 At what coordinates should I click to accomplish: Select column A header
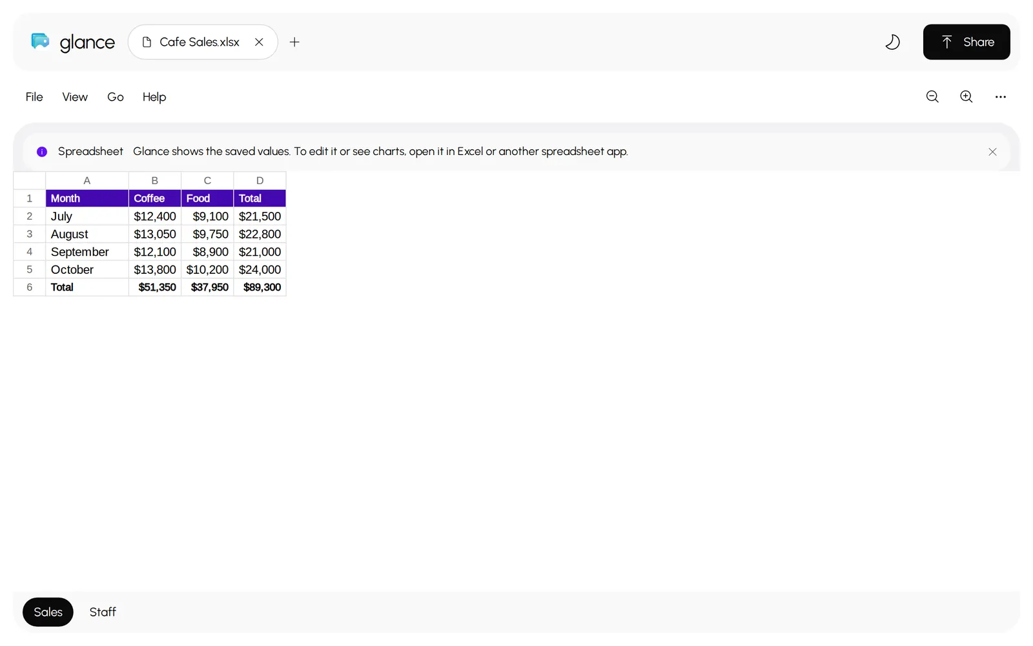(x=87, y=181)
